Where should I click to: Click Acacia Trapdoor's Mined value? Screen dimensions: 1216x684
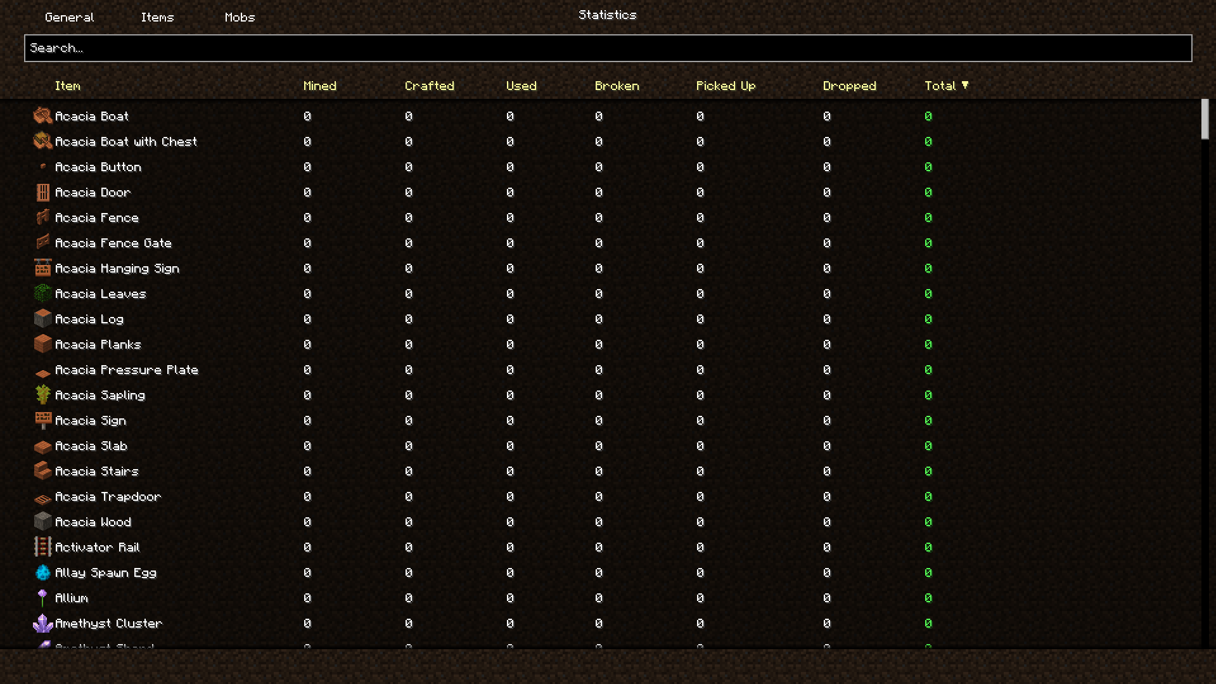pos(307,496)
